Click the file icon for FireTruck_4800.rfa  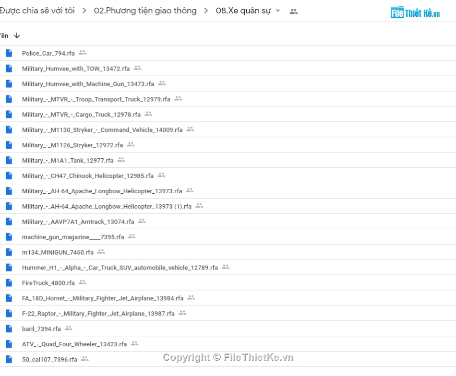pos(9,283)
